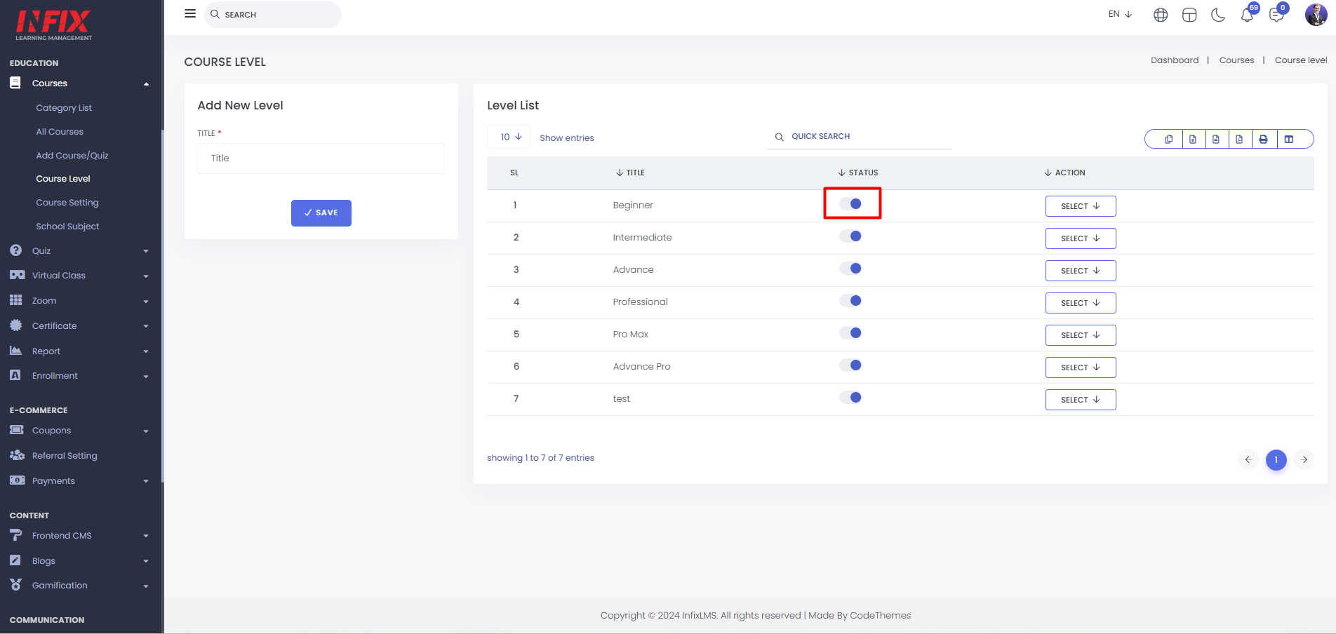Screen dimensions: 1336x634
Task: Open Select dropdown for Pro Max row
Action: coord(1081,335)
